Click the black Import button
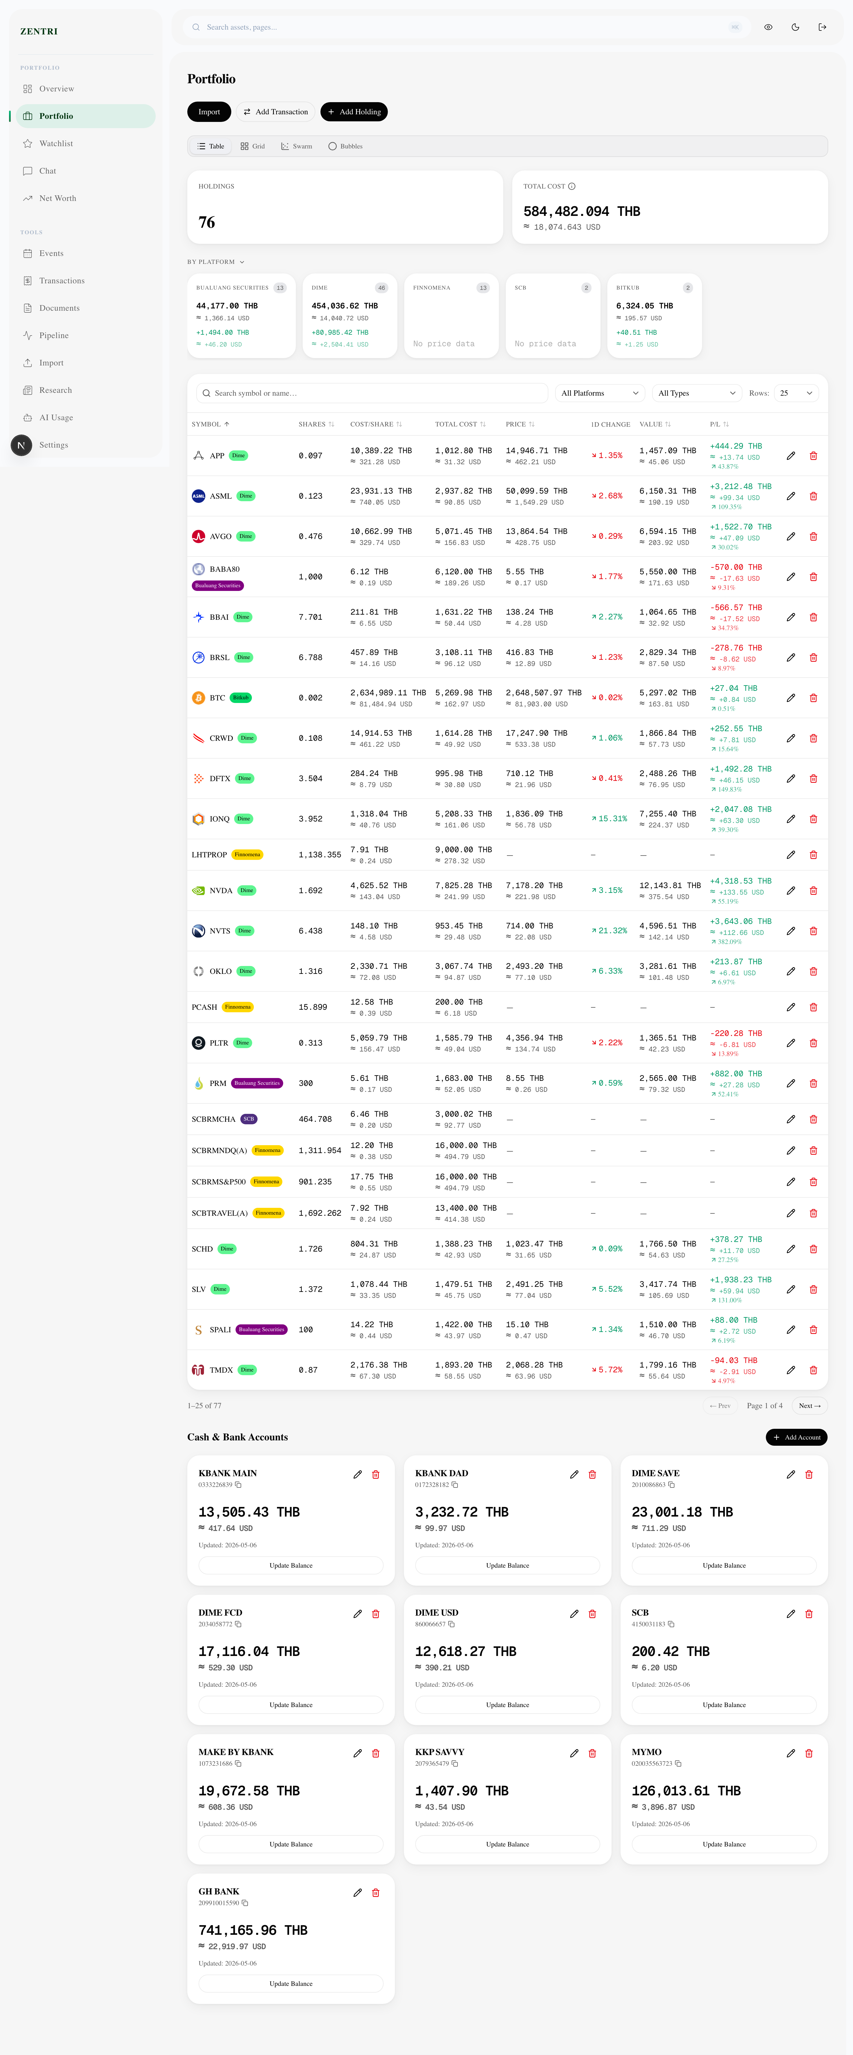 pos(209,112)
